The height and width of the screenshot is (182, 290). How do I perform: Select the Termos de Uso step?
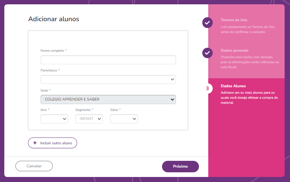pyautogui.click(x=234, y=20)
